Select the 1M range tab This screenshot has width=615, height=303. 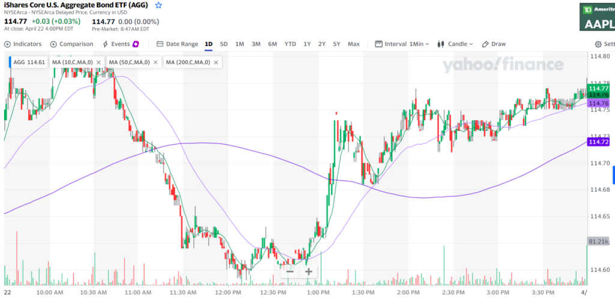click(x=240, y=44)
